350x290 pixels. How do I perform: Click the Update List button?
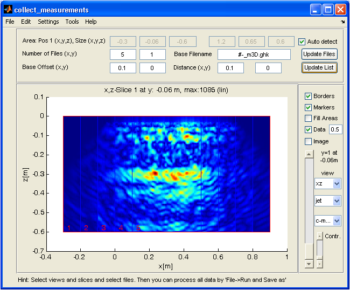tap(319, 68)
